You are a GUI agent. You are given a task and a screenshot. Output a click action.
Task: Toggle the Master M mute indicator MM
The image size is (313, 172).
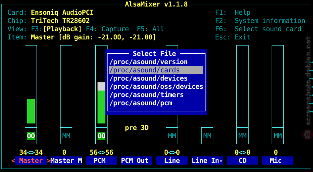(66, 136)
